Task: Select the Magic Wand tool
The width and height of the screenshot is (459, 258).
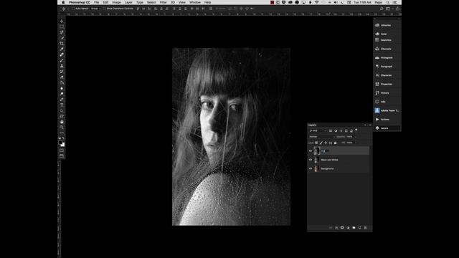Action: [62, 38]
